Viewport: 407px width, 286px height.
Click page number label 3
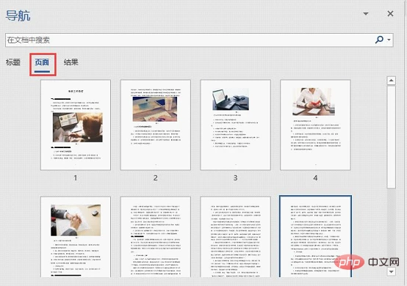[x=235, y=177]
